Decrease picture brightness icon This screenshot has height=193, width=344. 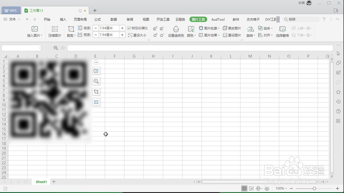[162, 35]
